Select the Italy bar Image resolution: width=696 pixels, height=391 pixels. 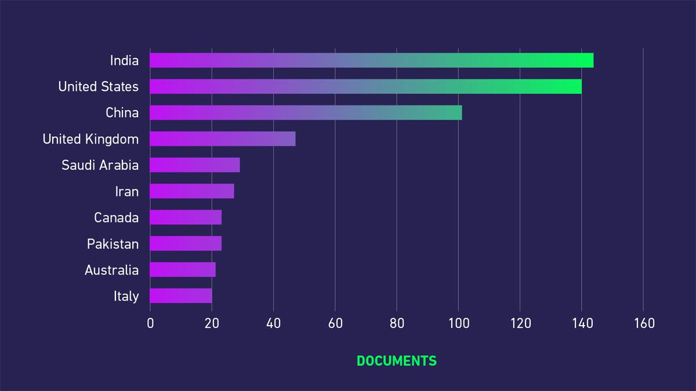pyautogui.click(x=181, y=296)
